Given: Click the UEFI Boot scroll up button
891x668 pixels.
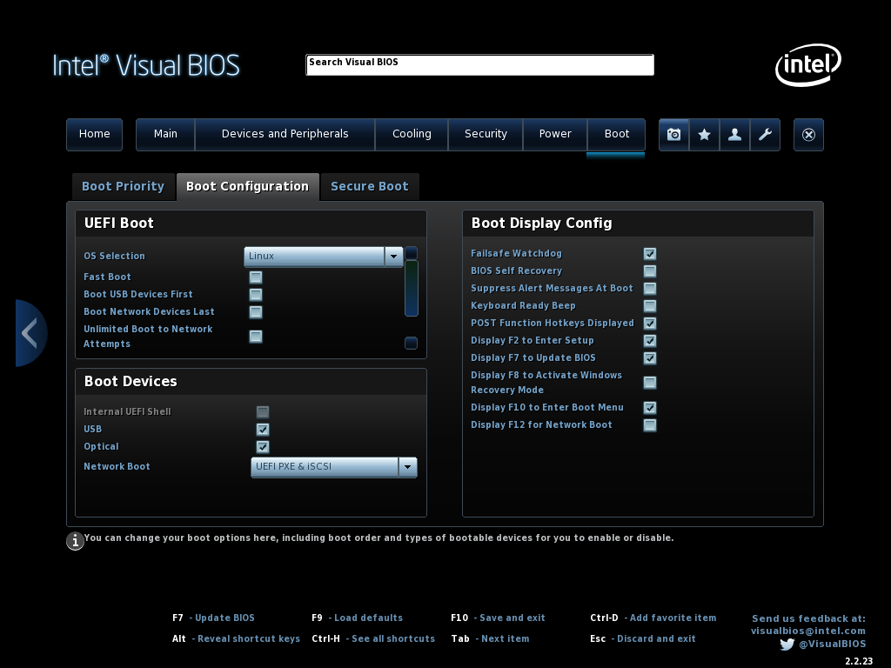Looking at the screenshot, I should click(x=412, y=253).
